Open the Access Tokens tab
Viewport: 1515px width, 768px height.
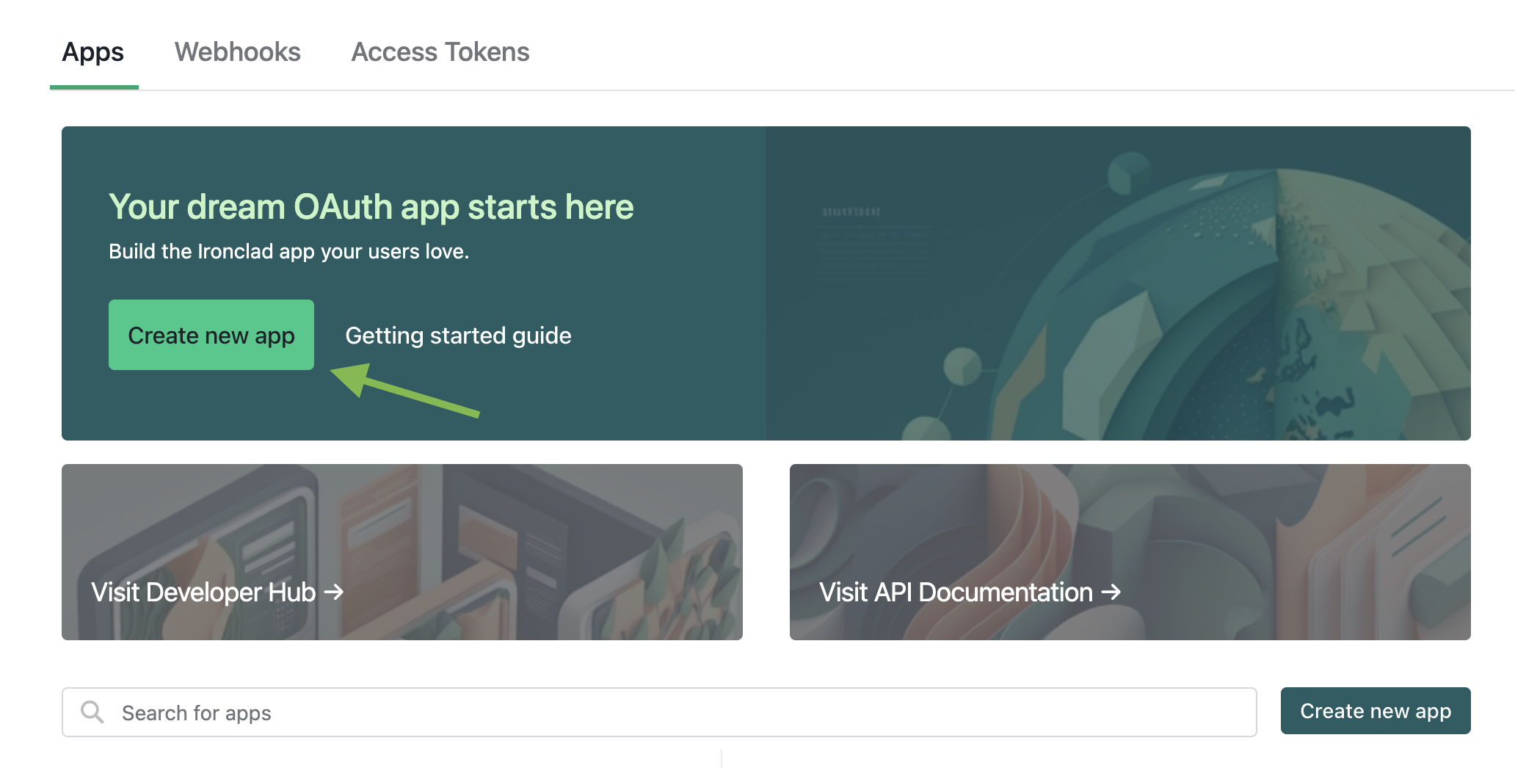click(440, 52)
